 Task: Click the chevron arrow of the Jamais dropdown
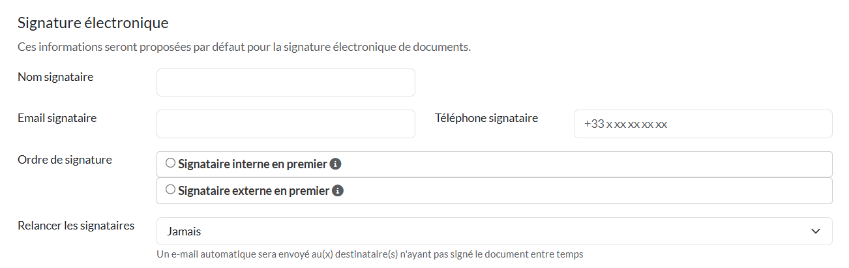(x=815, y=231)
